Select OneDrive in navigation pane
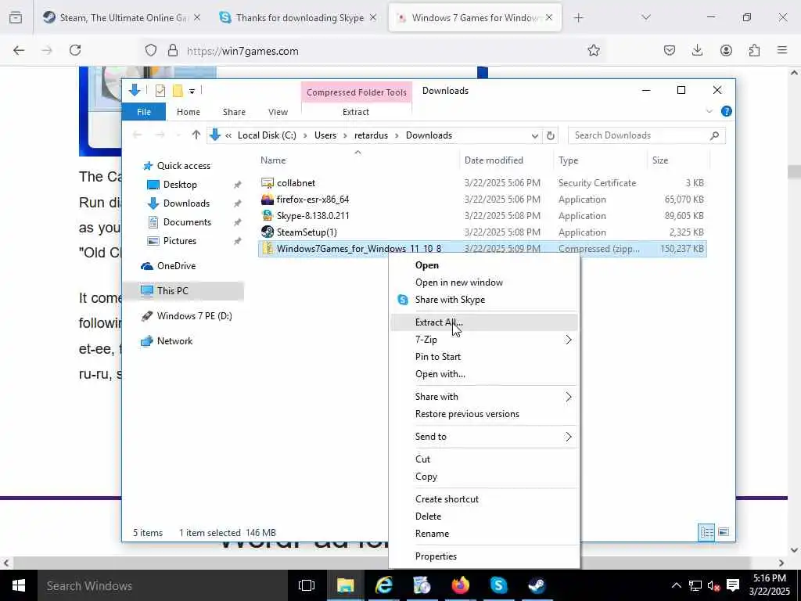This screenshot has height=601, width=801. click(x=176, y=266)
